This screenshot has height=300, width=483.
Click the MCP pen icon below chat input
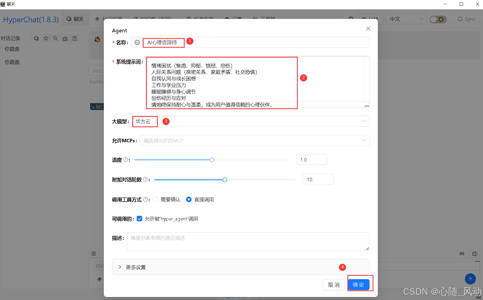99,279
